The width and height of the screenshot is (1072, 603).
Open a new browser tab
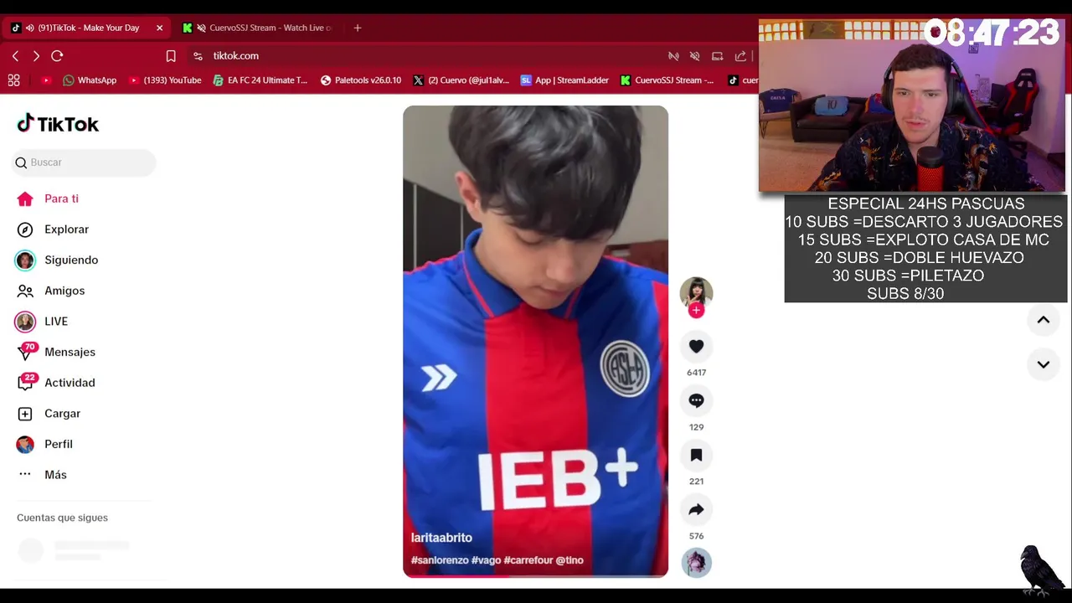tap(358, 28)
